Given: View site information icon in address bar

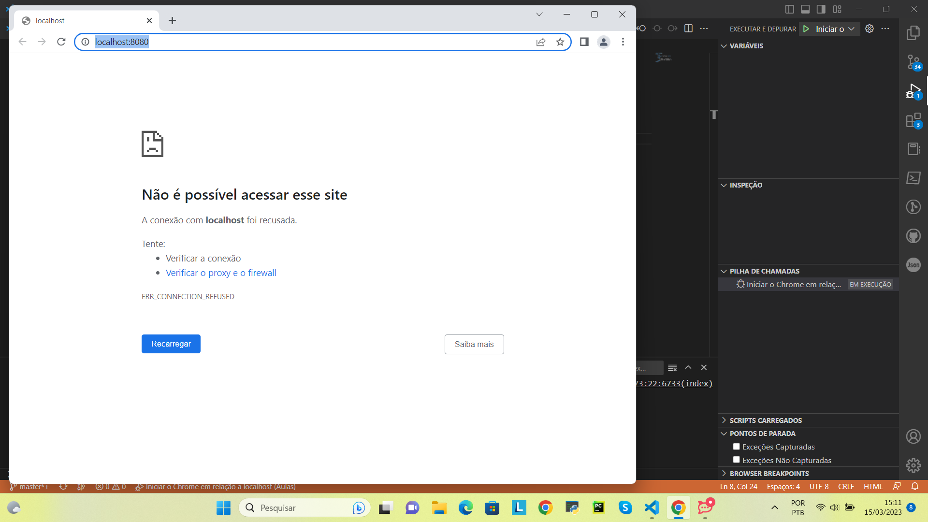Looking at the screenshot, I should point(85,42).
